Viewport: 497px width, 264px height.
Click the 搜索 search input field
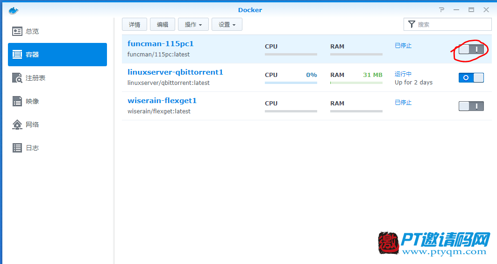[447, 24]
